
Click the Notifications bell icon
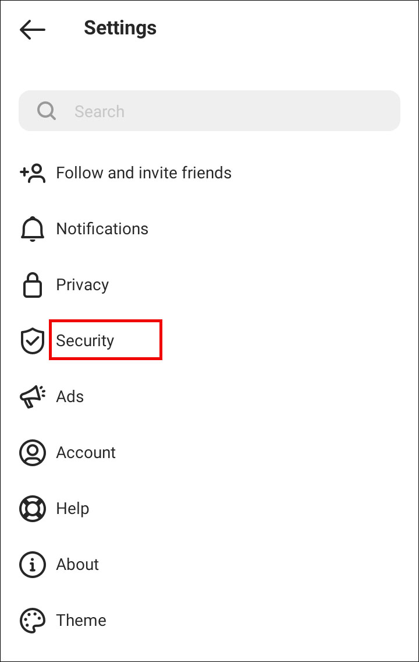(x=33, y=229)
